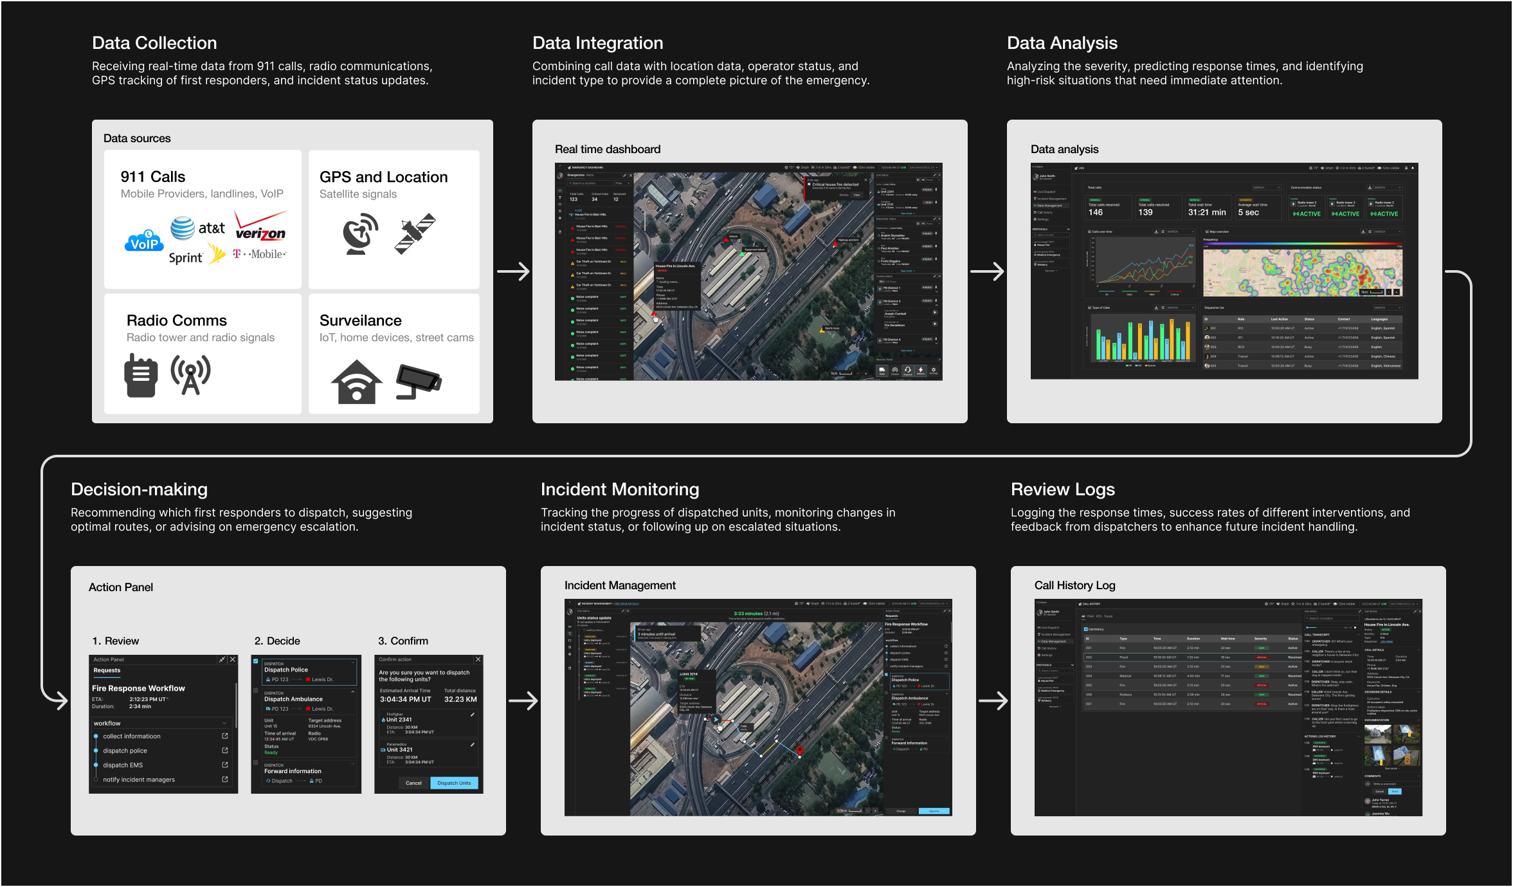Uncheck the Dispatch Police checkbox
Image resolution: width=1513 pixels, height=887 pixels.
click(x=256, y=661)
